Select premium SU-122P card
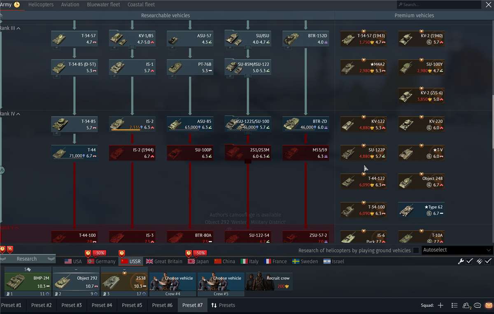The width and height of the screenshot is (494, 314). 364,153
